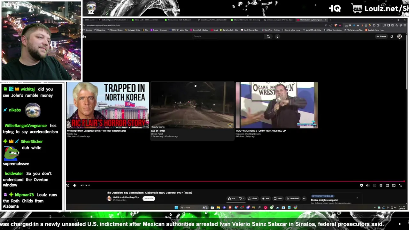409x230 pixels.
Task: Subscribe to Old-School-Wrestling-Clips
Action: (x=149, y=198)
